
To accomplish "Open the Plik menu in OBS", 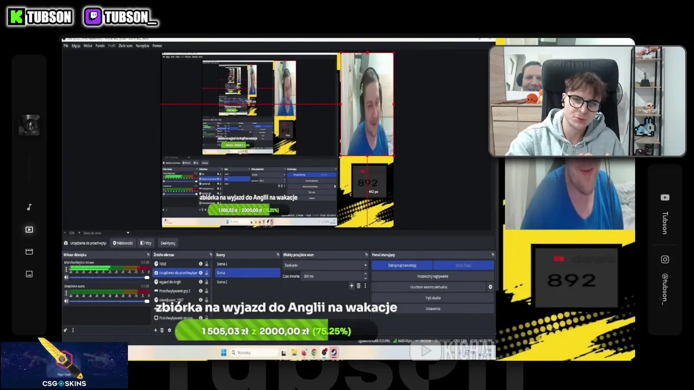I will (66, 45).
